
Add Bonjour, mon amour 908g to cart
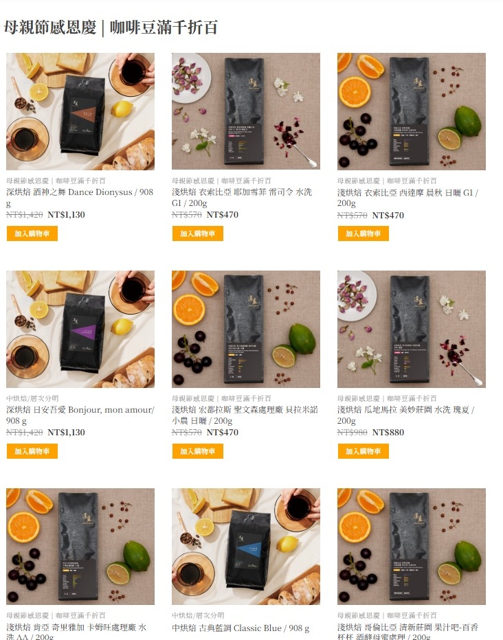(x=32, y=451)
